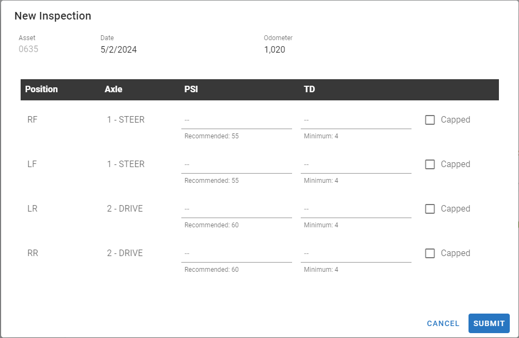Edit the Date field showing 5/2/2024
The height and width of the screenshot is (338, 519).
(119, 50)
